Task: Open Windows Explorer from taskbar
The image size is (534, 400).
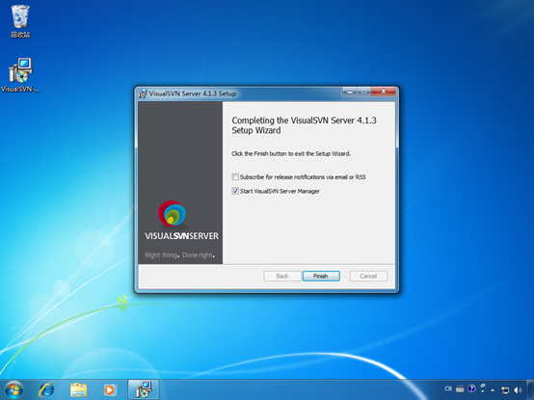Action: (79, 389)
